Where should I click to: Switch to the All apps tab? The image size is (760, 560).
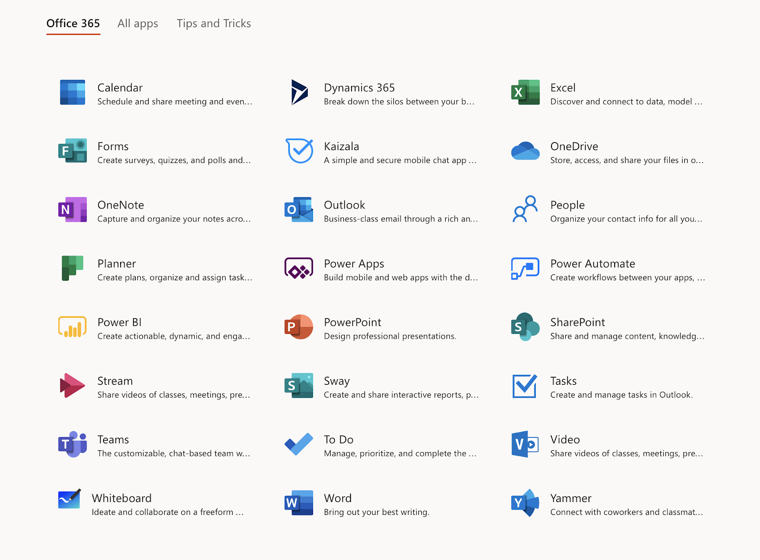tap(138, 24)
